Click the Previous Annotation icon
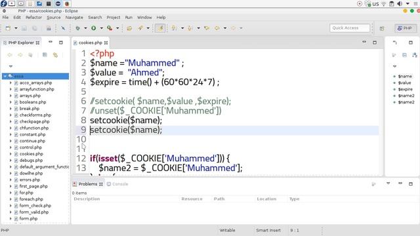Image resolution: width=420 pixels, height=236 pixels. [x=190, y=28]
